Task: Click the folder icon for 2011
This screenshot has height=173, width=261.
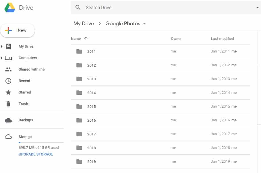Action: pos(79,51)
